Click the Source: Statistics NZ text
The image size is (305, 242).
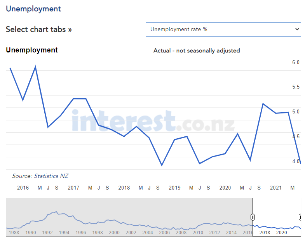(x=40, y=176)
